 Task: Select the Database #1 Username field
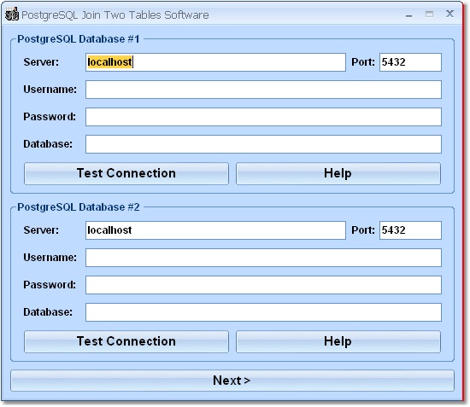[263, 90]
